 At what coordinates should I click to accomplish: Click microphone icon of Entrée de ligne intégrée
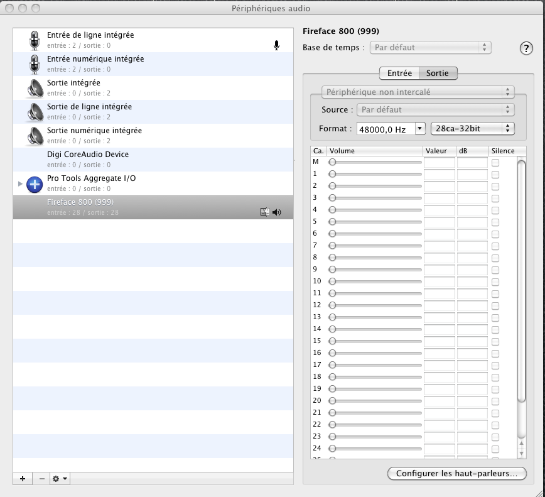(x=35, y=40)
